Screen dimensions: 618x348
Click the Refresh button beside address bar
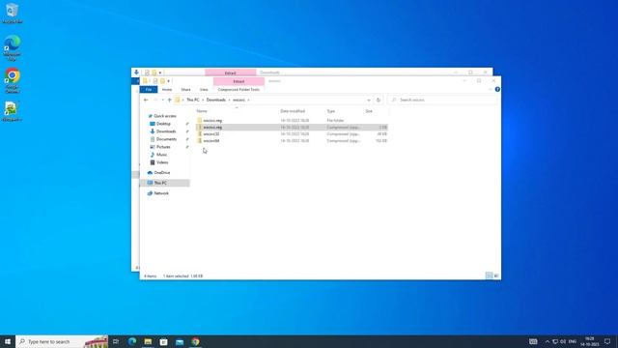tap(379, 101)
